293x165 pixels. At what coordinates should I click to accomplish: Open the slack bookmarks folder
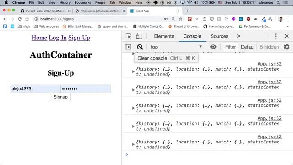(x=24, y=27)
